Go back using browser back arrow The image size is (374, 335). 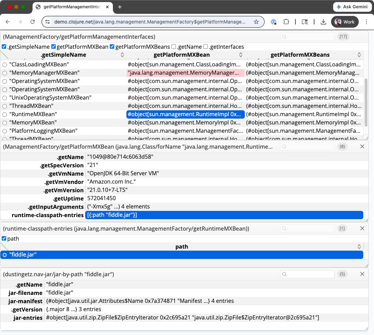point(8,22)
